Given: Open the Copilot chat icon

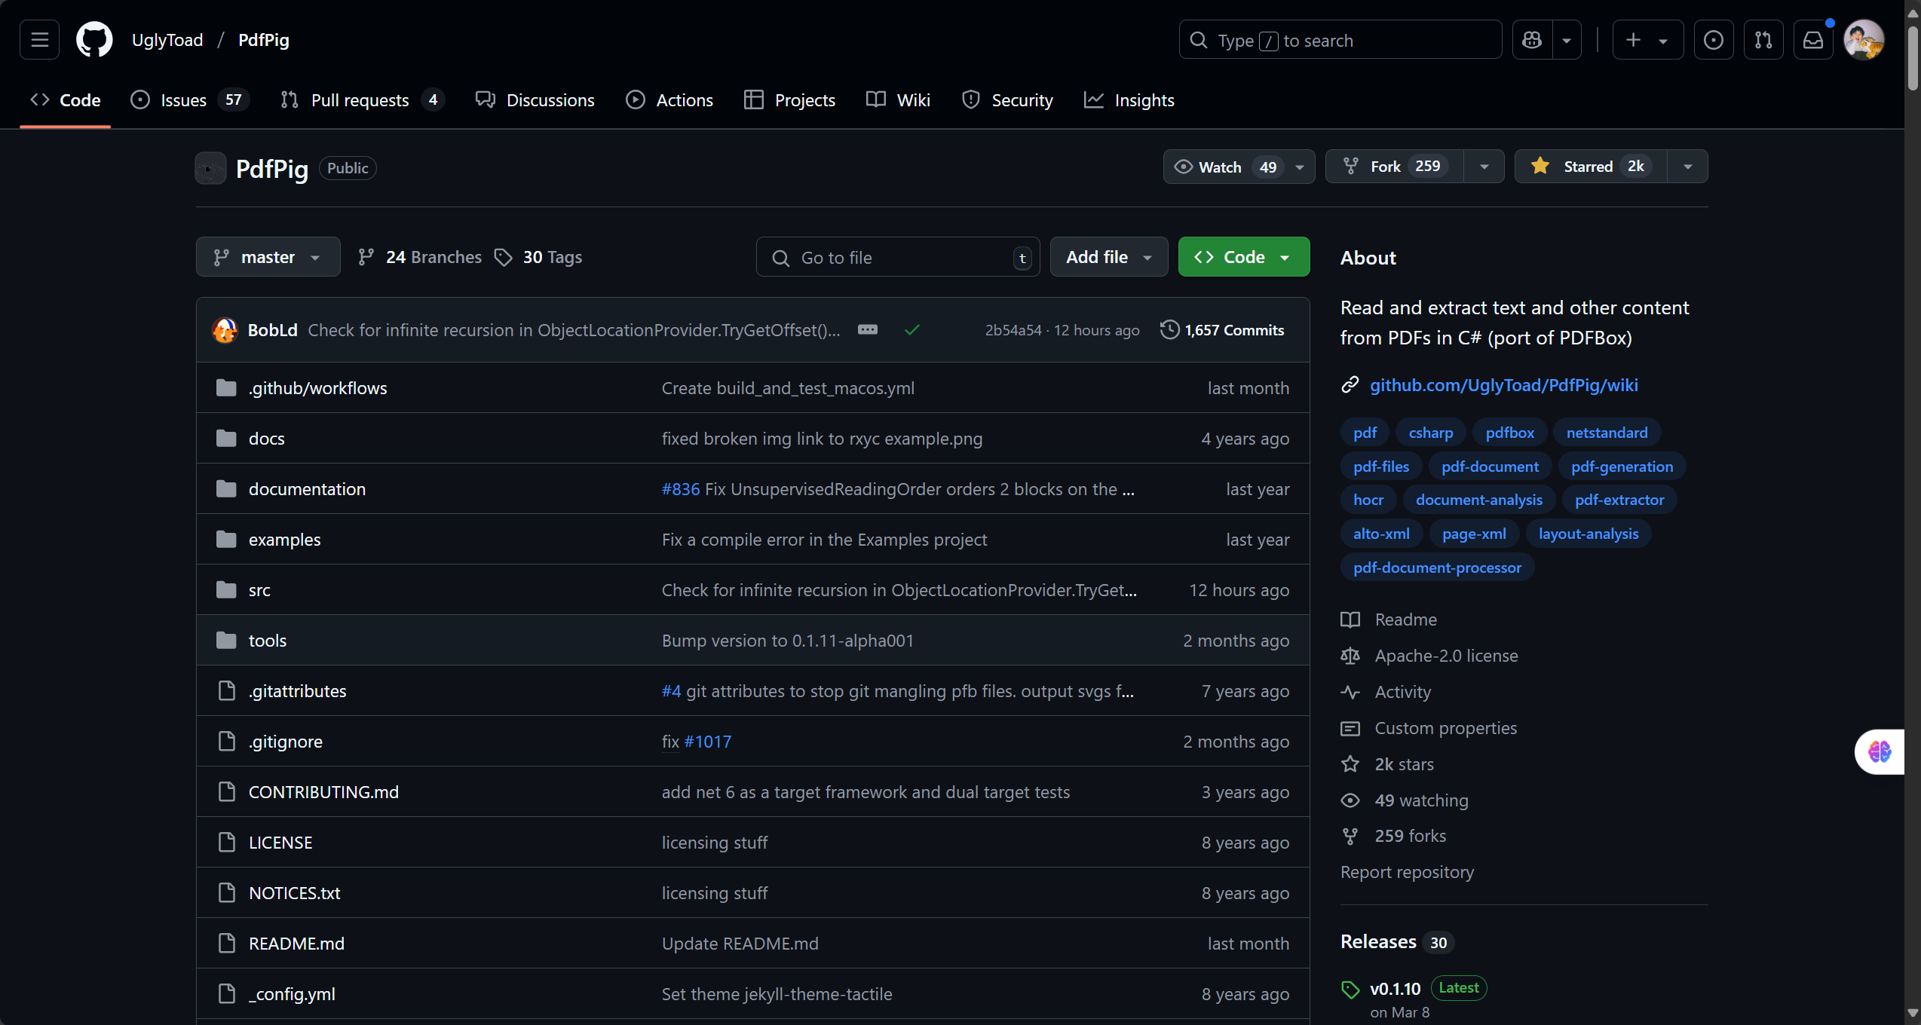Looking at the screenshot, I should click(1532, 40).
